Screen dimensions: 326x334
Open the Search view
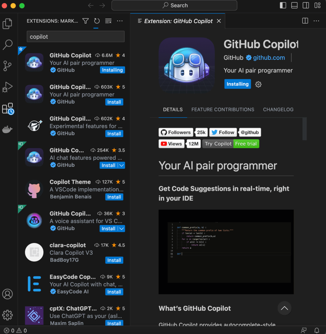pos(8,45)
